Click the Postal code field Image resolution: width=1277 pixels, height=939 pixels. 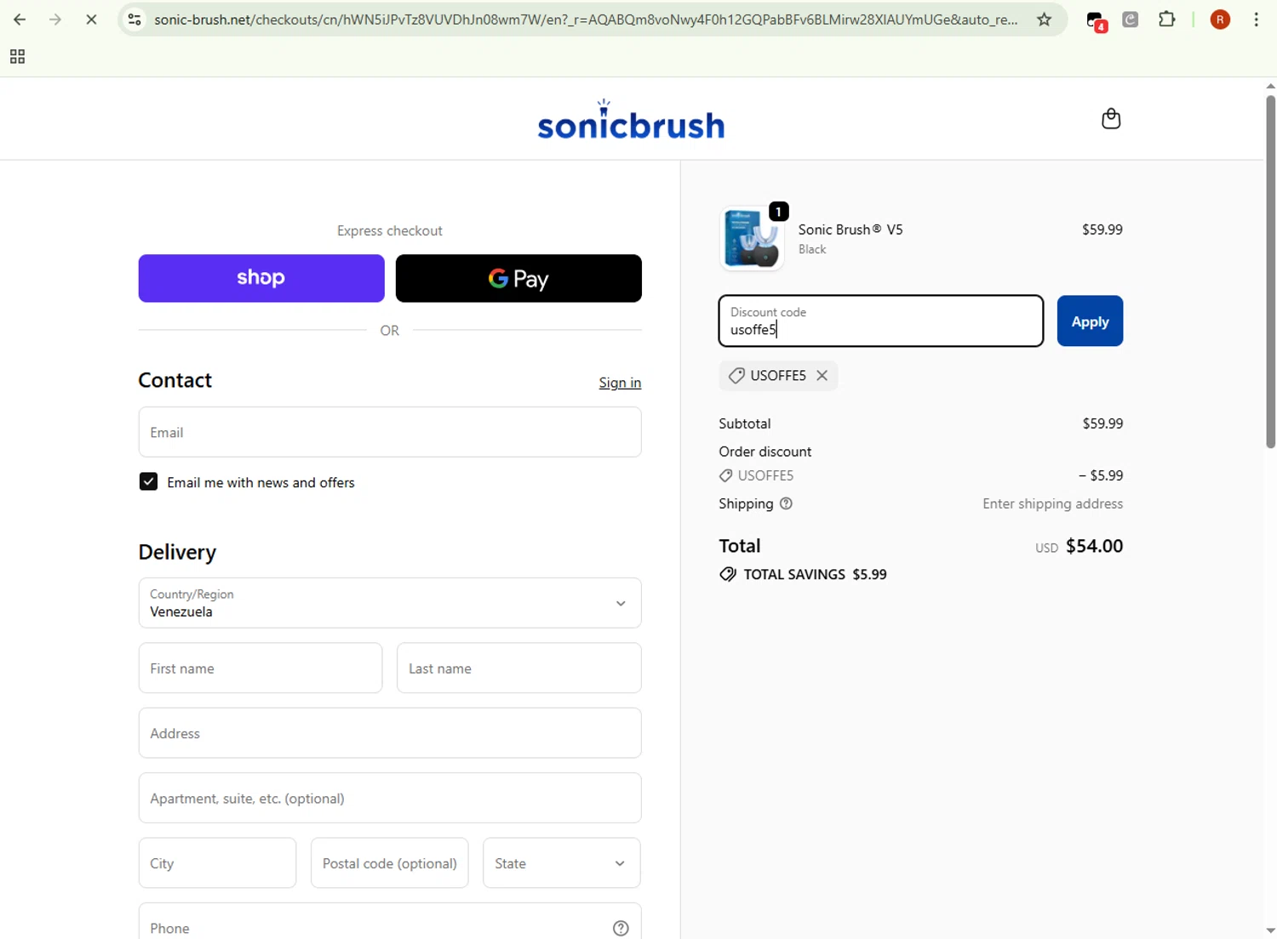(389, 863)
